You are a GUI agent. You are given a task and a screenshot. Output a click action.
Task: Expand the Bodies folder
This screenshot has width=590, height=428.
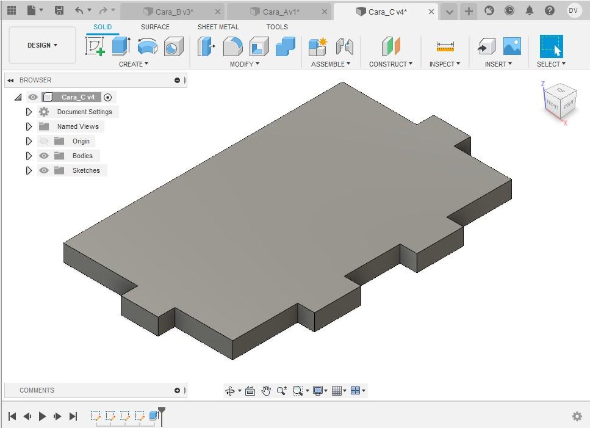[29, 156]
